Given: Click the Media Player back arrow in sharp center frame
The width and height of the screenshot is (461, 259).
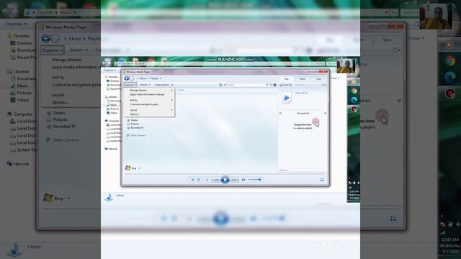Looking at the screenshot, I should [x=127, y=78].
